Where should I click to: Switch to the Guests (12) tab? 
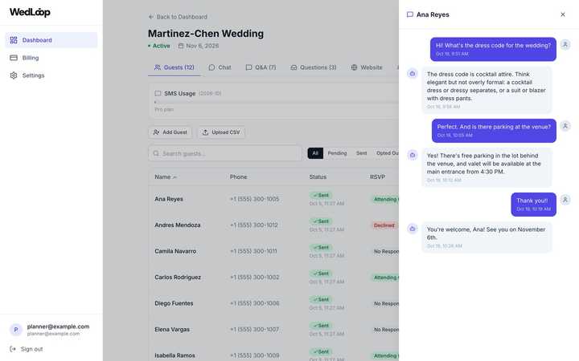(x=175, y=67)
